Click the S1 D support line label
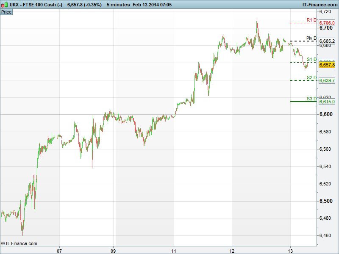The image size is (339, 254). 311,59
